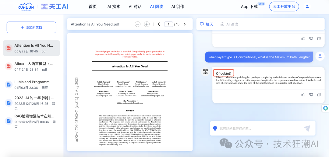The height and width of the screenshot is (157, 329).
Task: Switch to 聊天 tab
Action: coord(207,24)
